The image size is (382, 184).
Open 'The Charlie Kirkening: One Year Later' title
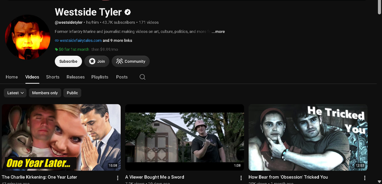40,177
